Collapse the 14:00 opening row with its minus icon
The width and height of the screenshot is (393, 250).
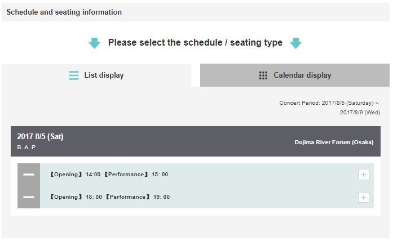(29, 175)
